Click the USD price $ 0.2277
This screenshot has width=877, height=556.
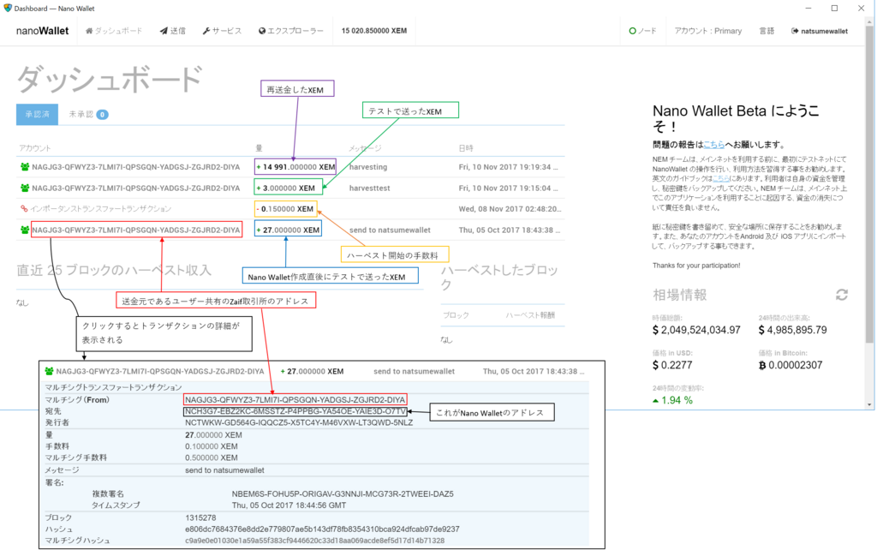672,365
